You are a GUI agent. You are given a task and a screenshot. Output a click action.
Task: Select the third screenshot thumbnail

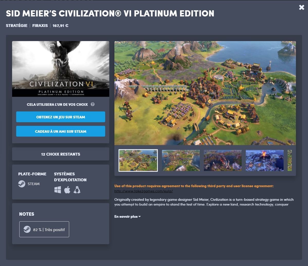click(x=223, y=160)
